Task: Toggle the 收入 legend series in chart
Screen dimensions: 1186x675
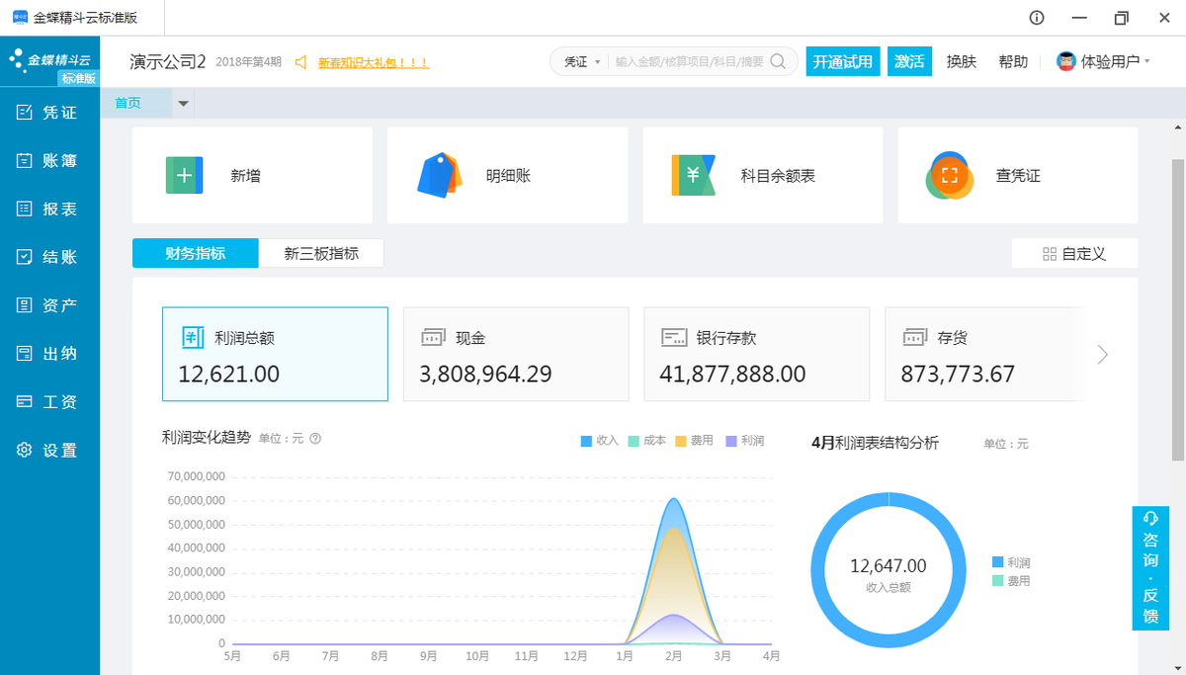Action: pyautogui.click(x=599, y=441)
